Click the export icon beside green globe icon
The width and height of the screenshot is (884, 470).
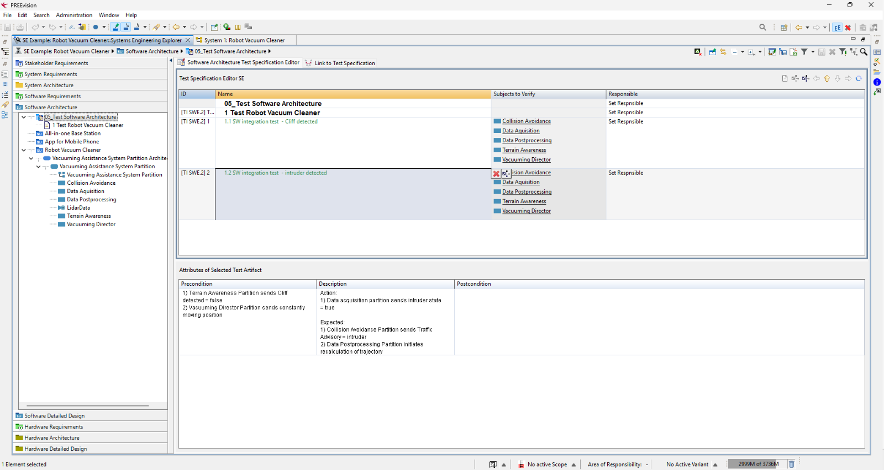tap(214, 27)
